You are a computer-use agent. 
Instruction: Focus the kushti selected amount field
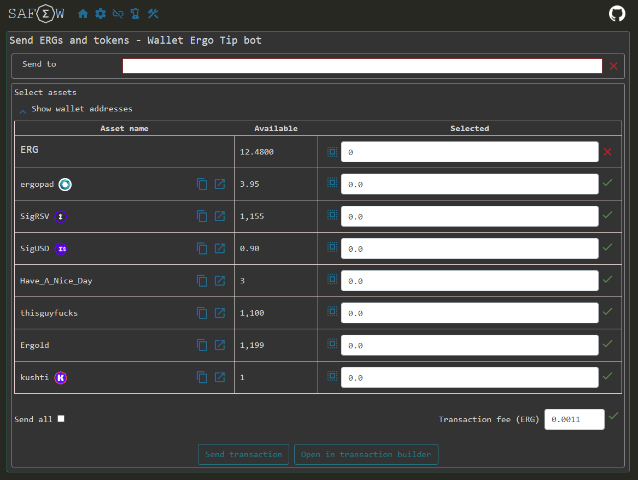(470, 377)
